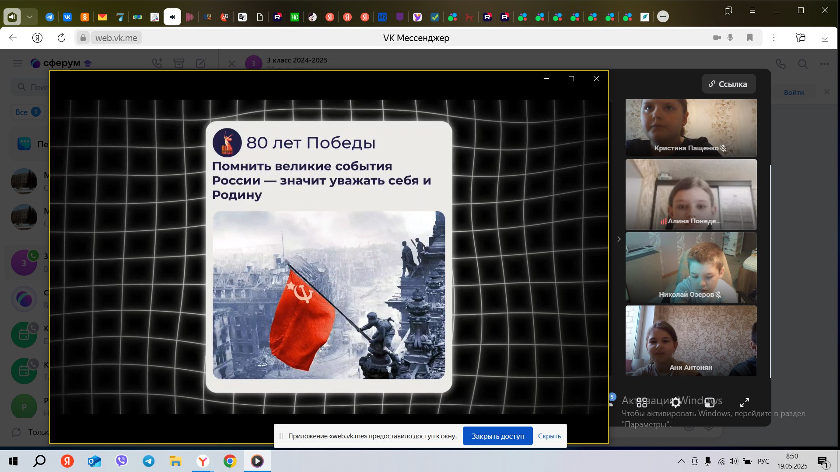840x472 pixels.
Task: Select Ани Антонян video thumbnail
Action: pos(691,340)
